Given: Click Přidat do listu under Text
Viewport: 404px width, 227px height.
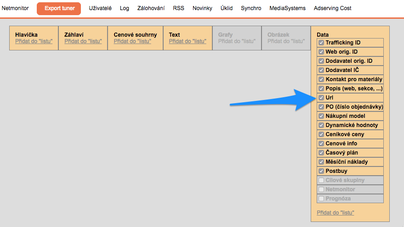Looking at the screenshot, I should click(x=188, y=41).
